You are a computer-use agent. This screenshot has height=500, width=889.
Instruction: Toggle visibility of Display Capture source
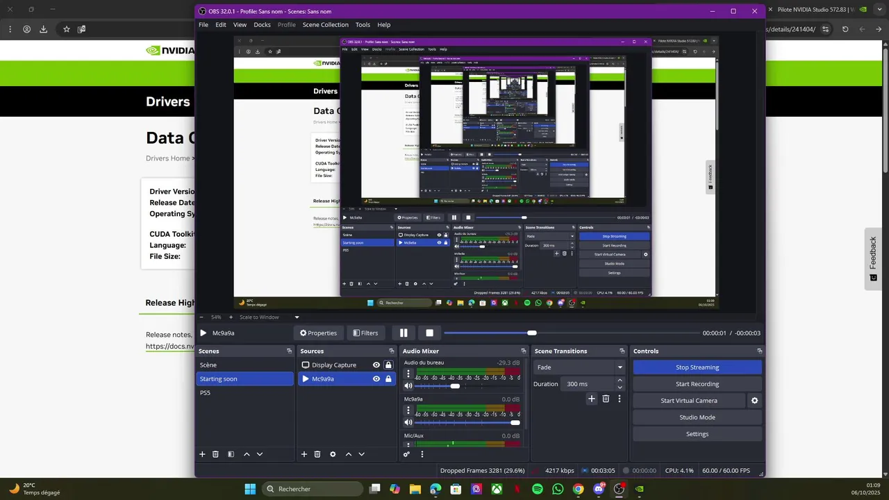click(376, 365)
